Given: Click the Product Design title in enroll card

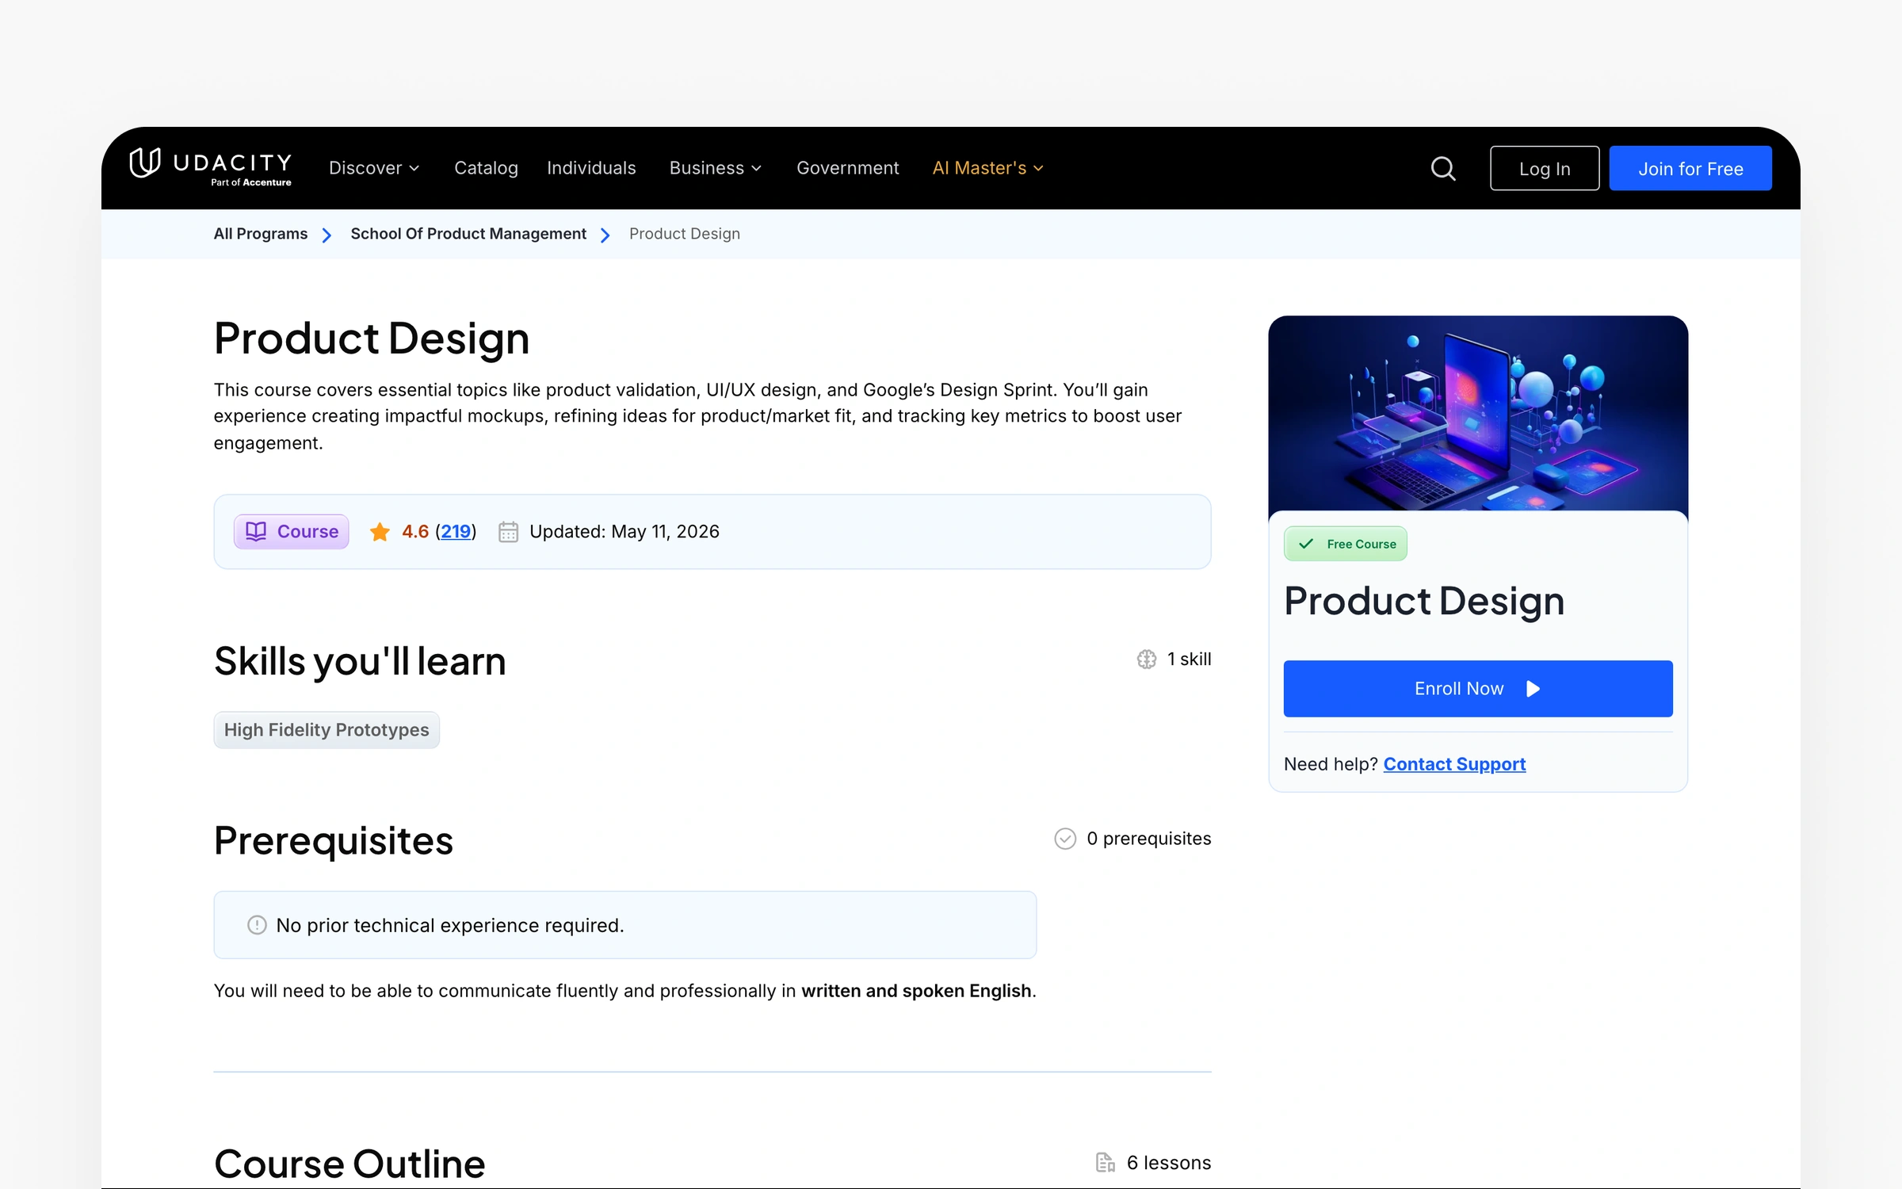Looking at the screenshot, I should 1424,601.
